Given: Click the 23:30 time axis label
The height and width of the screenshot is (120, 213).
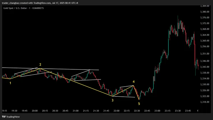Looking at the screenshot, I should [178, 111].
